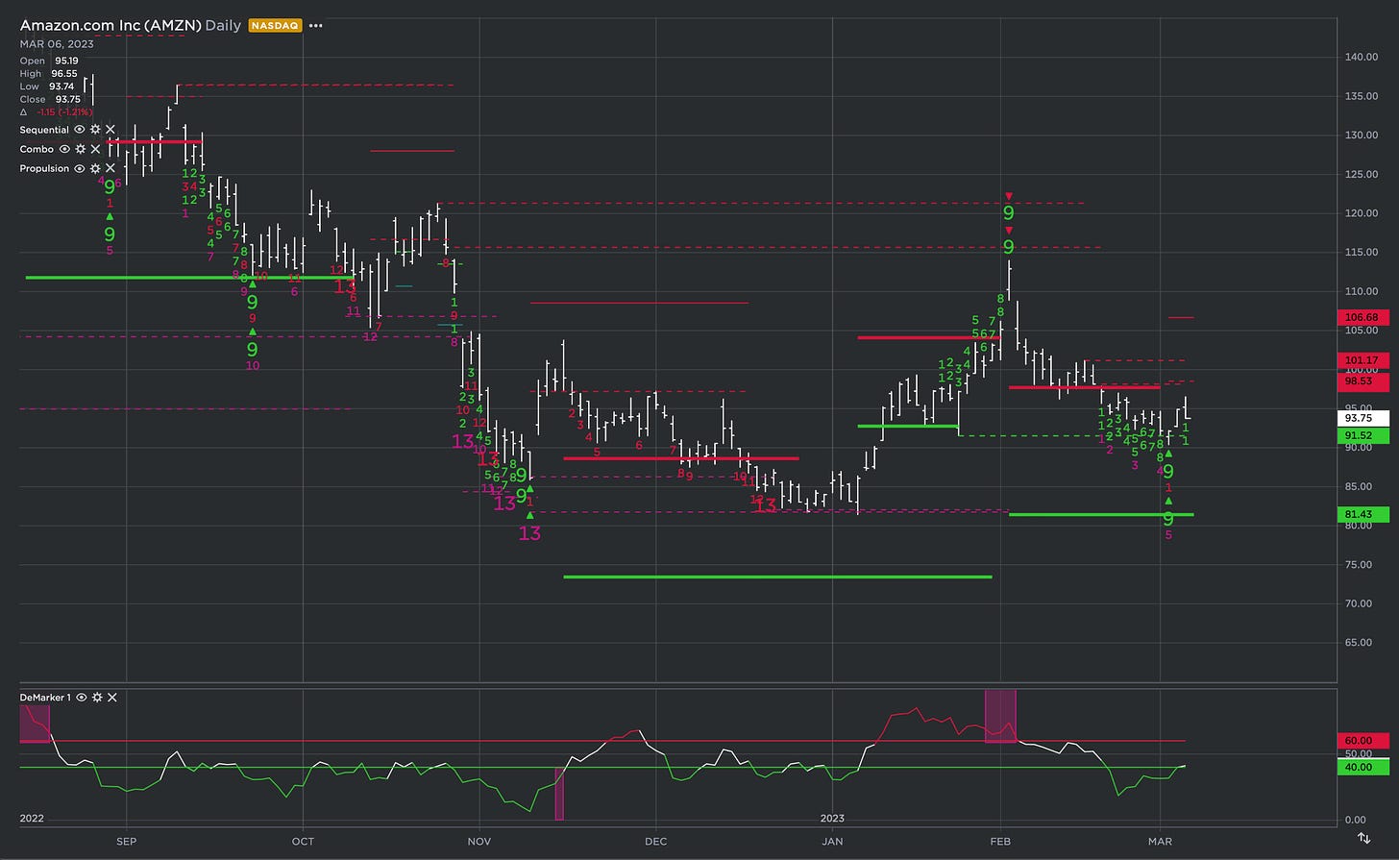Toggle Combo indicator visibility eye

click(64, 149)
